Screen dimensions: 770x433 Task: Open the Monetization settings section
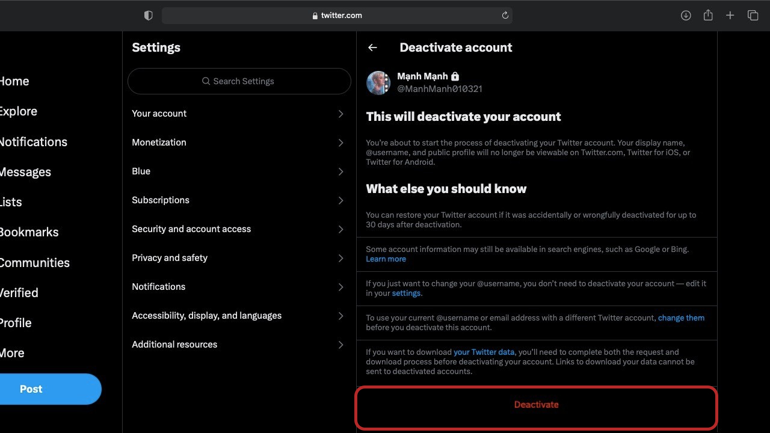239,143
